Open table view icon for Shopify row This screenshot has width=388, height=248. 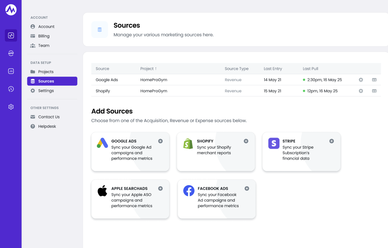[x=374, y=91]
